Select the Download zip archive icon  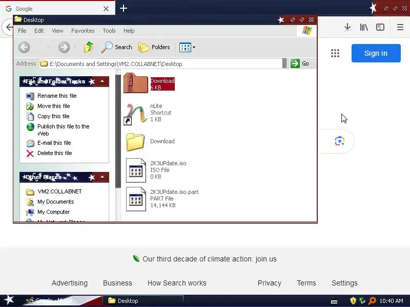tap(136, 83)
